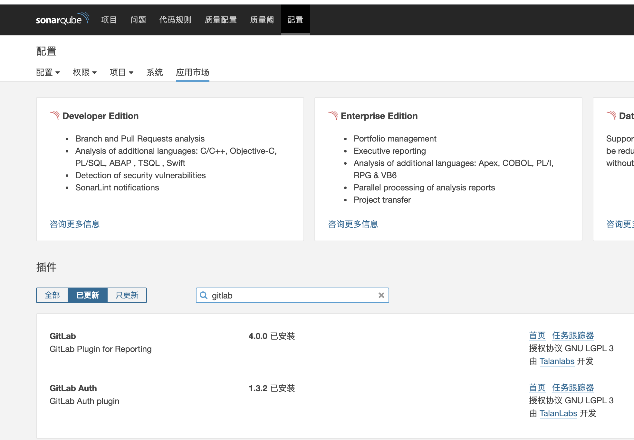Open the 代码规则 top menu
This screenshot has height=440, width=634.
pos(175,20)
